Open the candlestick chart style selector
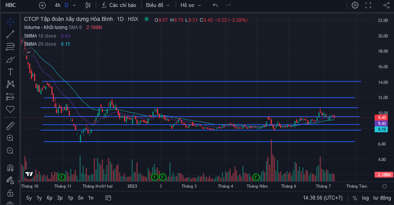 88,5
